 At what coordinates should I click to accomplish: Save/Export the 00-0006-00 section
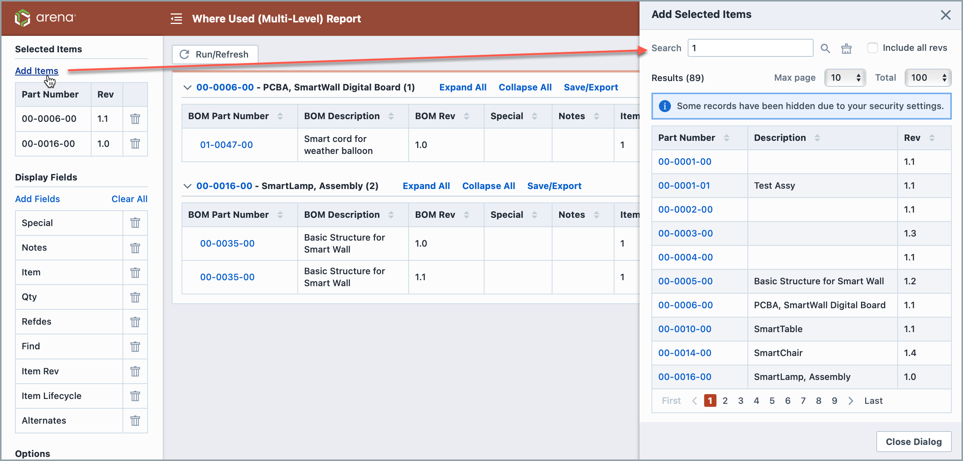(x=591, y=87)
